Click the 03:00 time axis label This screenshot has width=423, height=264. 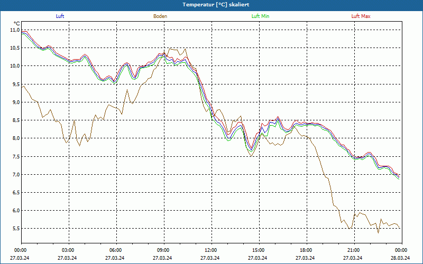pyautogui.click(x=69, y=250)
